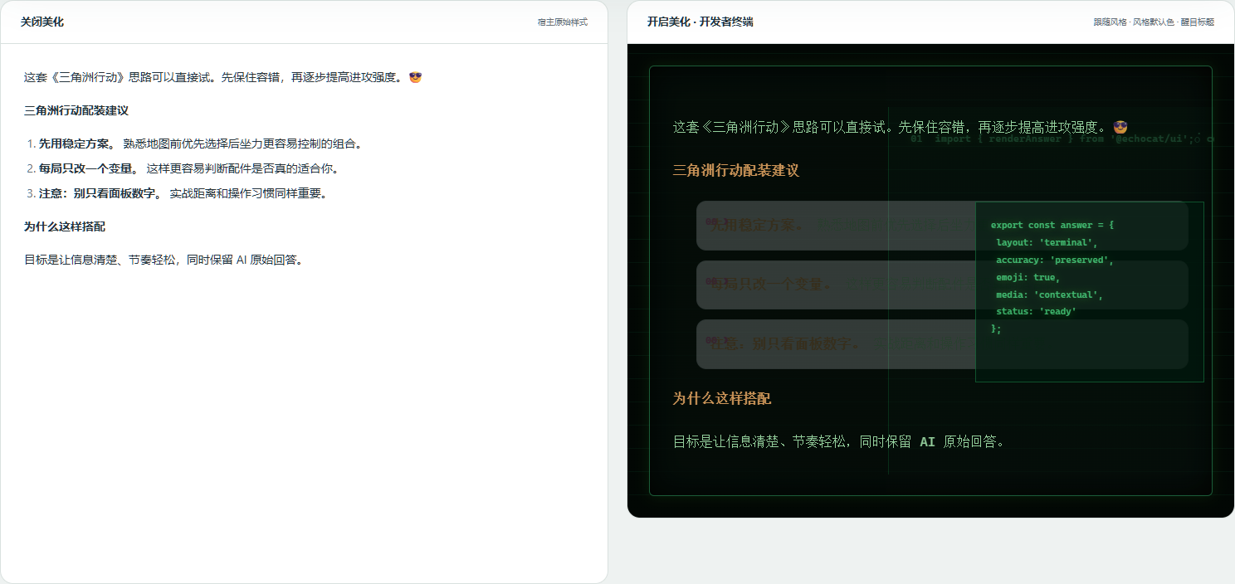The image size is (1235, 584).
Task: Click the code line accuracy: 'preserved',
Action: [x=1055, y=260]
